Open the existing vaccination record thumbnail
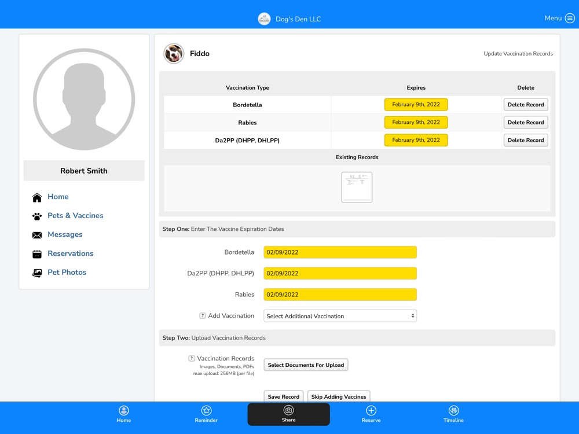Screen dimensions: 579x434 357,187
